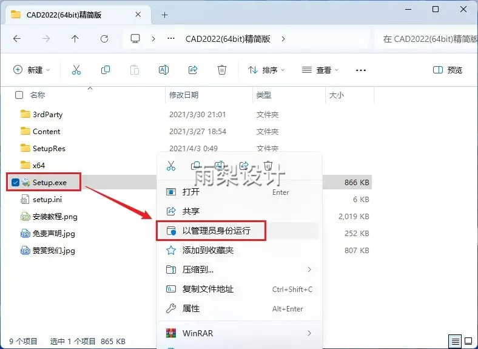
Task: Open the toolbar more options ellipsis
Action: 361,70
